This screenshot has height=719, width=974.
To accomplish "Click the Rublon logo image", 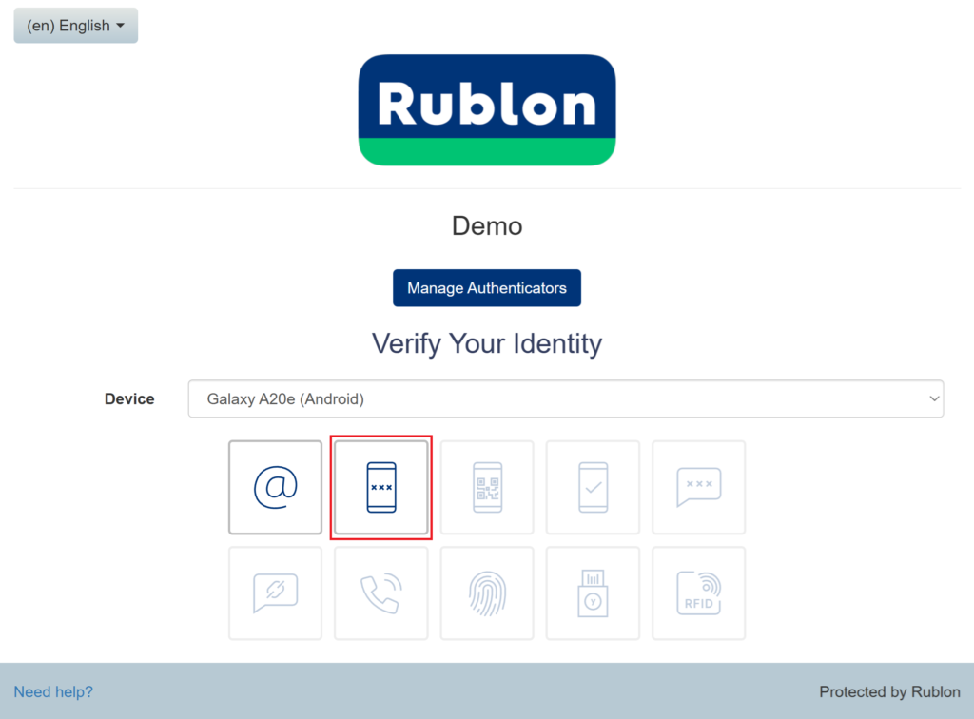I will [x=486, y=110].
